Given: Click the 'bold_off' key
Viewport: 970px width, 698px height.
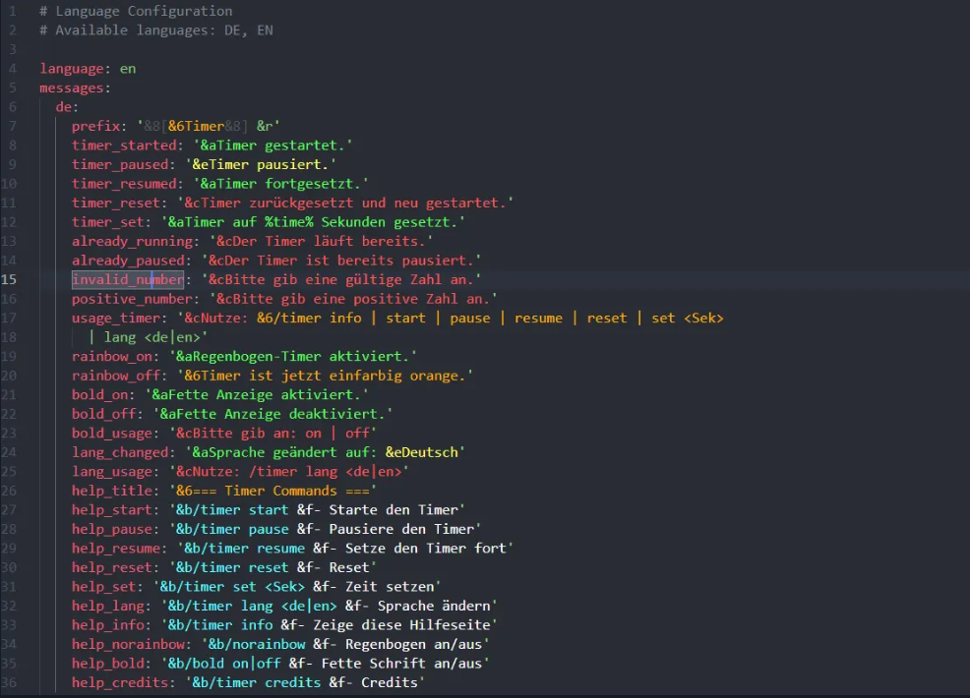Looking at the screenshot, I should [x=104, y=414].
